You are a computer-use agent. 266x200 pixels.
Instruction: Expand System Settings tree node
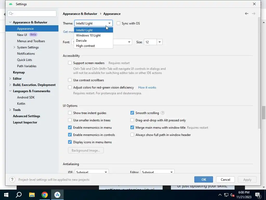click(x=14, y=47)
